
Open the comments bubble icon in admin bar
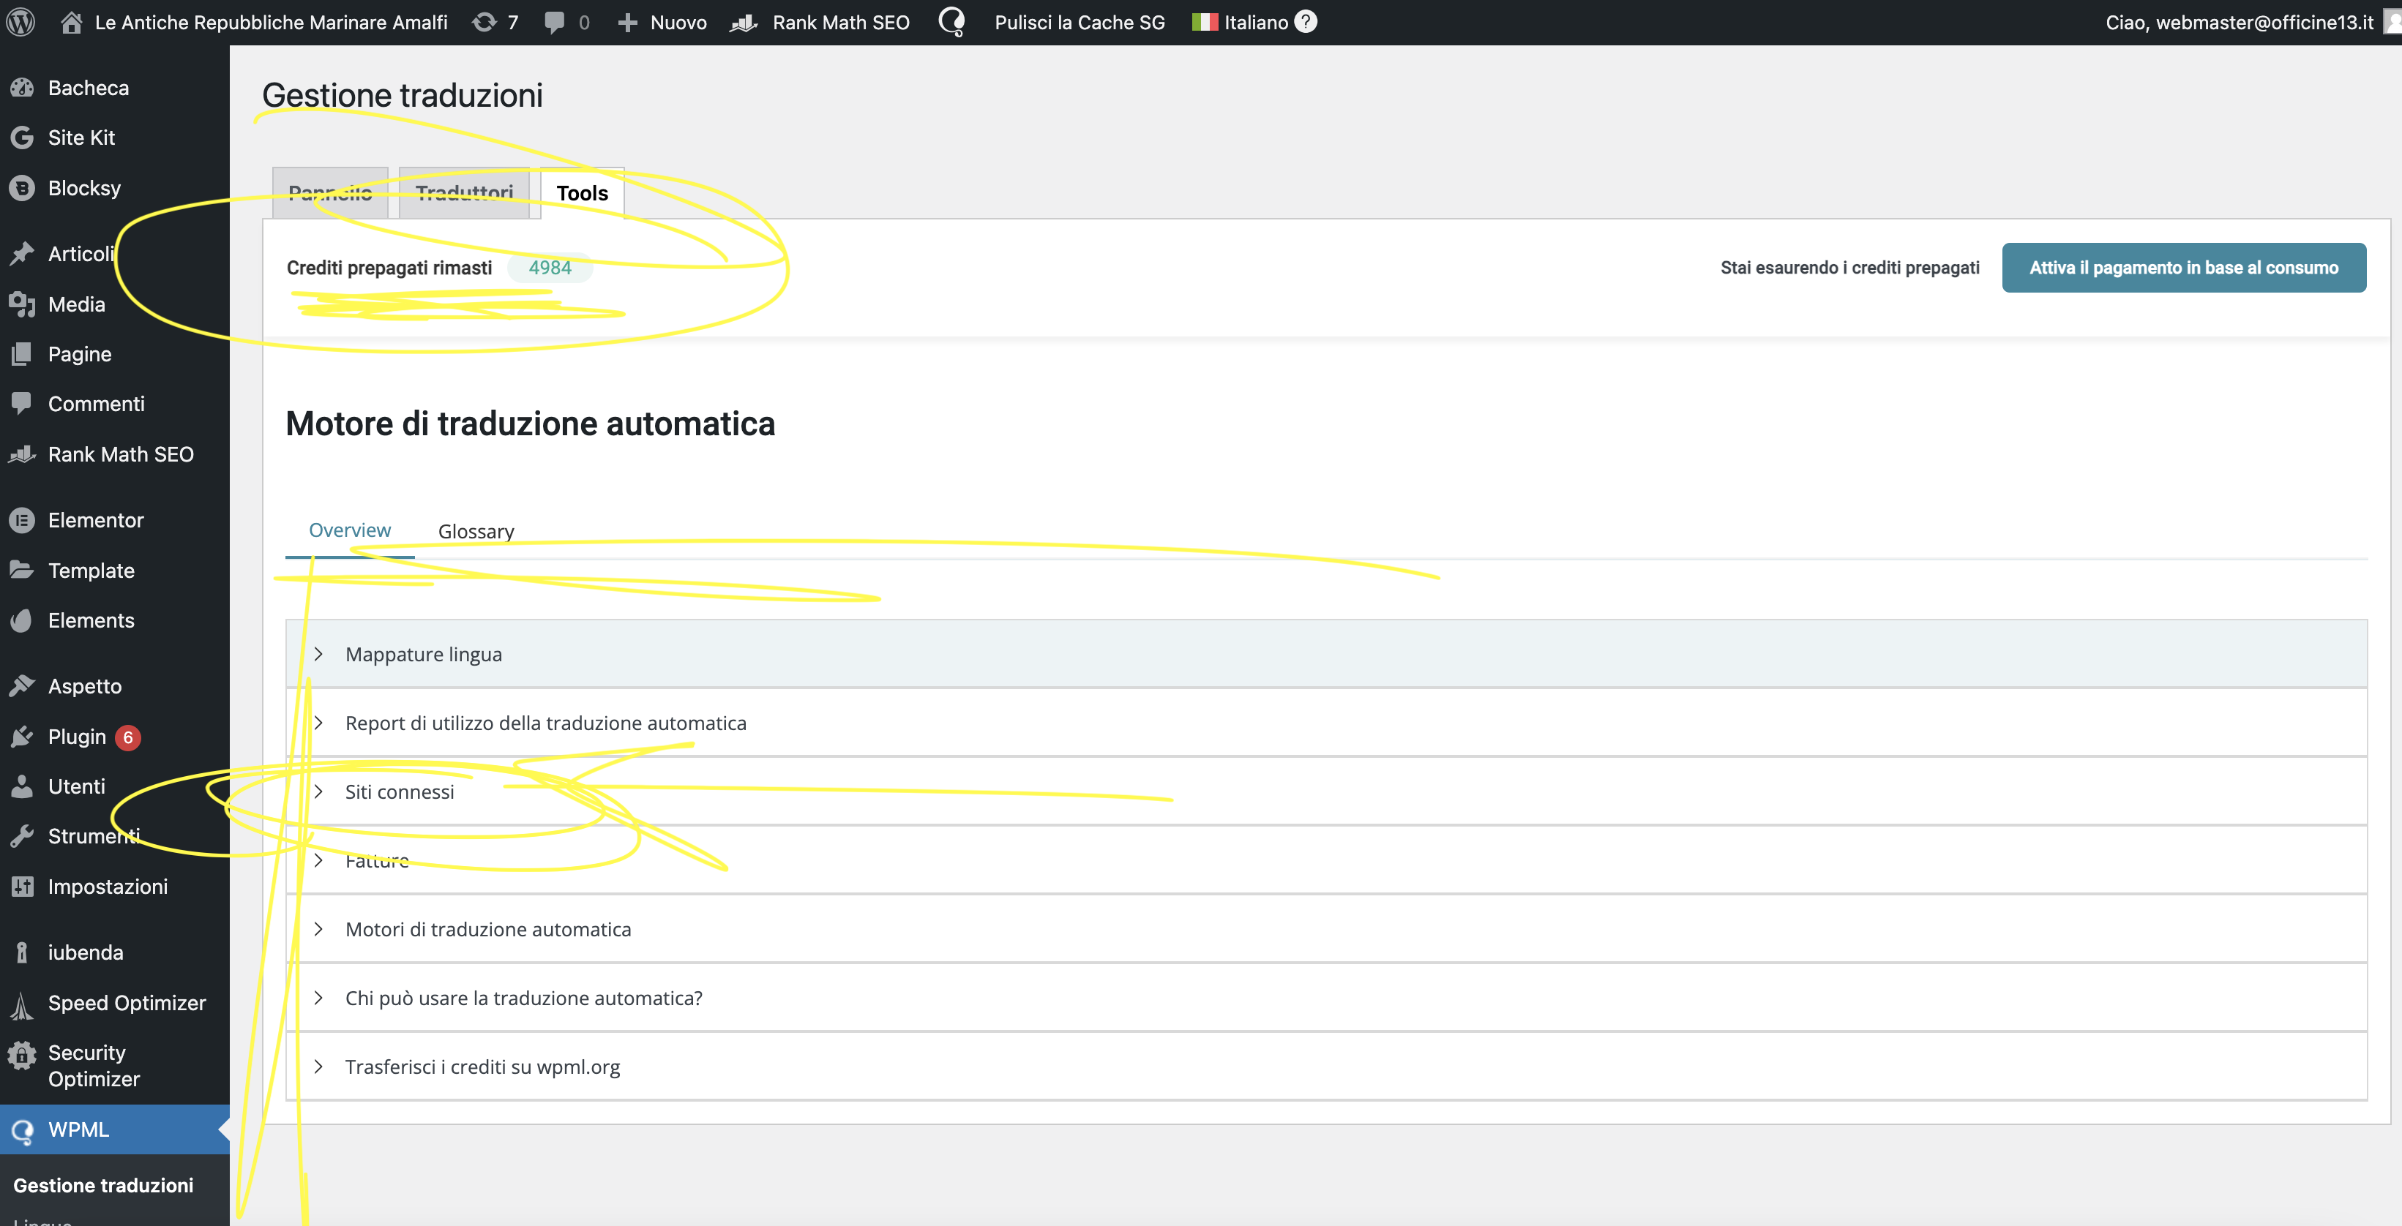(555, 21)
